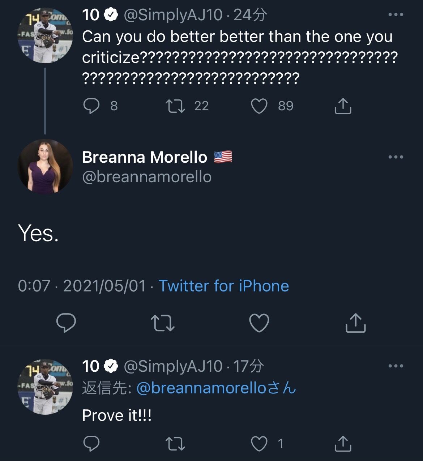Open more options for the top tweet
This screenshot has width=423, height=461.
tap(396, 15)
